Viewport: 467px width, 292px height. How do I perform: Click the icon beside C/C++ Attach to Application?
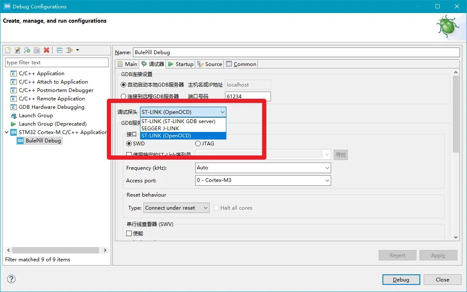click(13, 82)
